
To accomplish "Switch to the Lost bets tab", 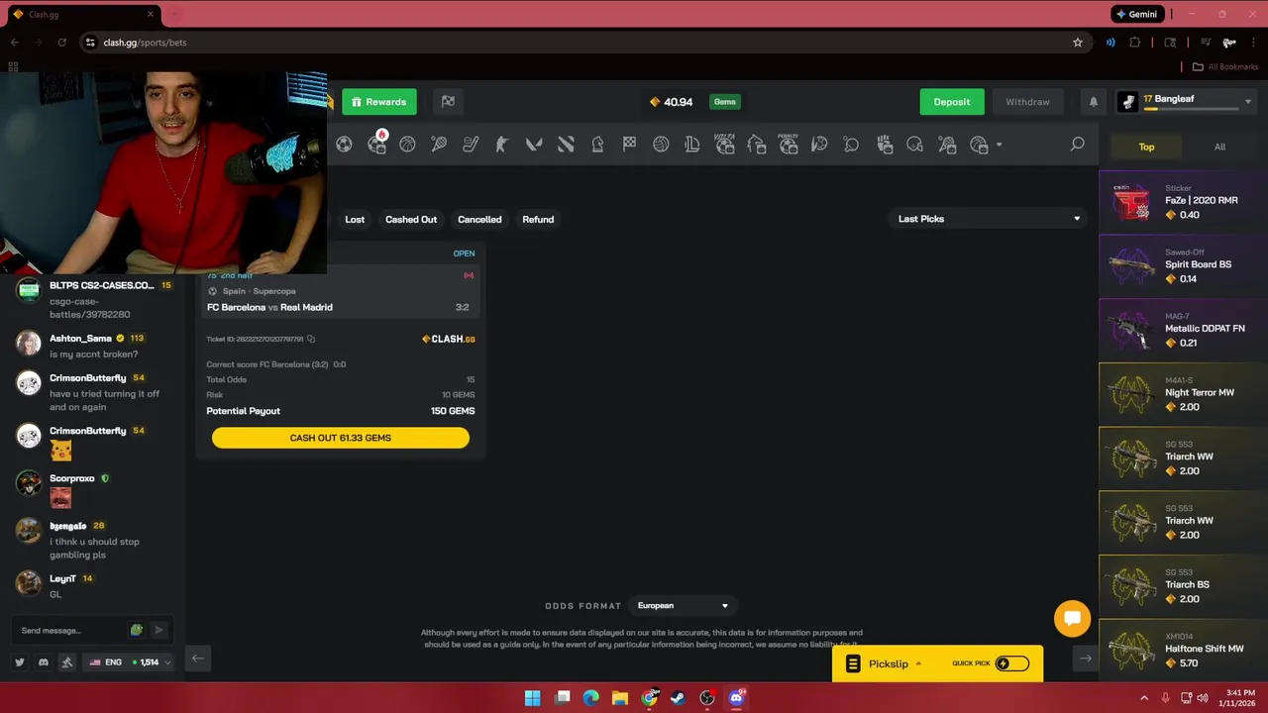I will point(355,219).
